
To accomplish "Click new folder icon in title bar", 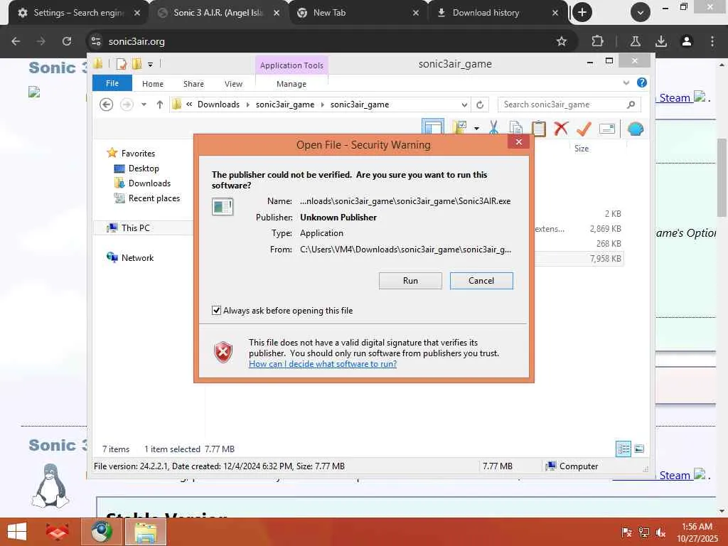I will click(x=136, y=63).
